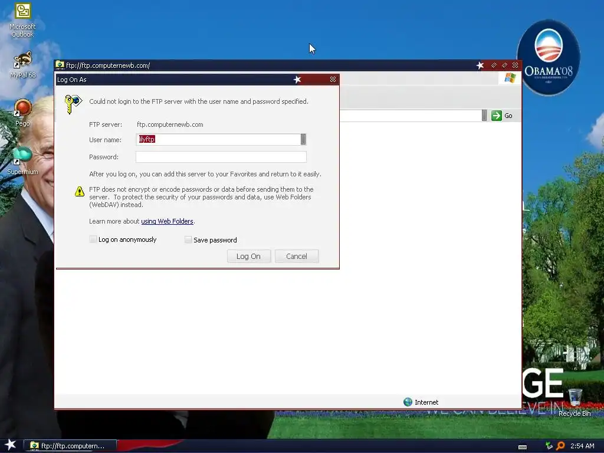
Task: Click the Internet zone globe icon
Action: (x=408, y=402)
